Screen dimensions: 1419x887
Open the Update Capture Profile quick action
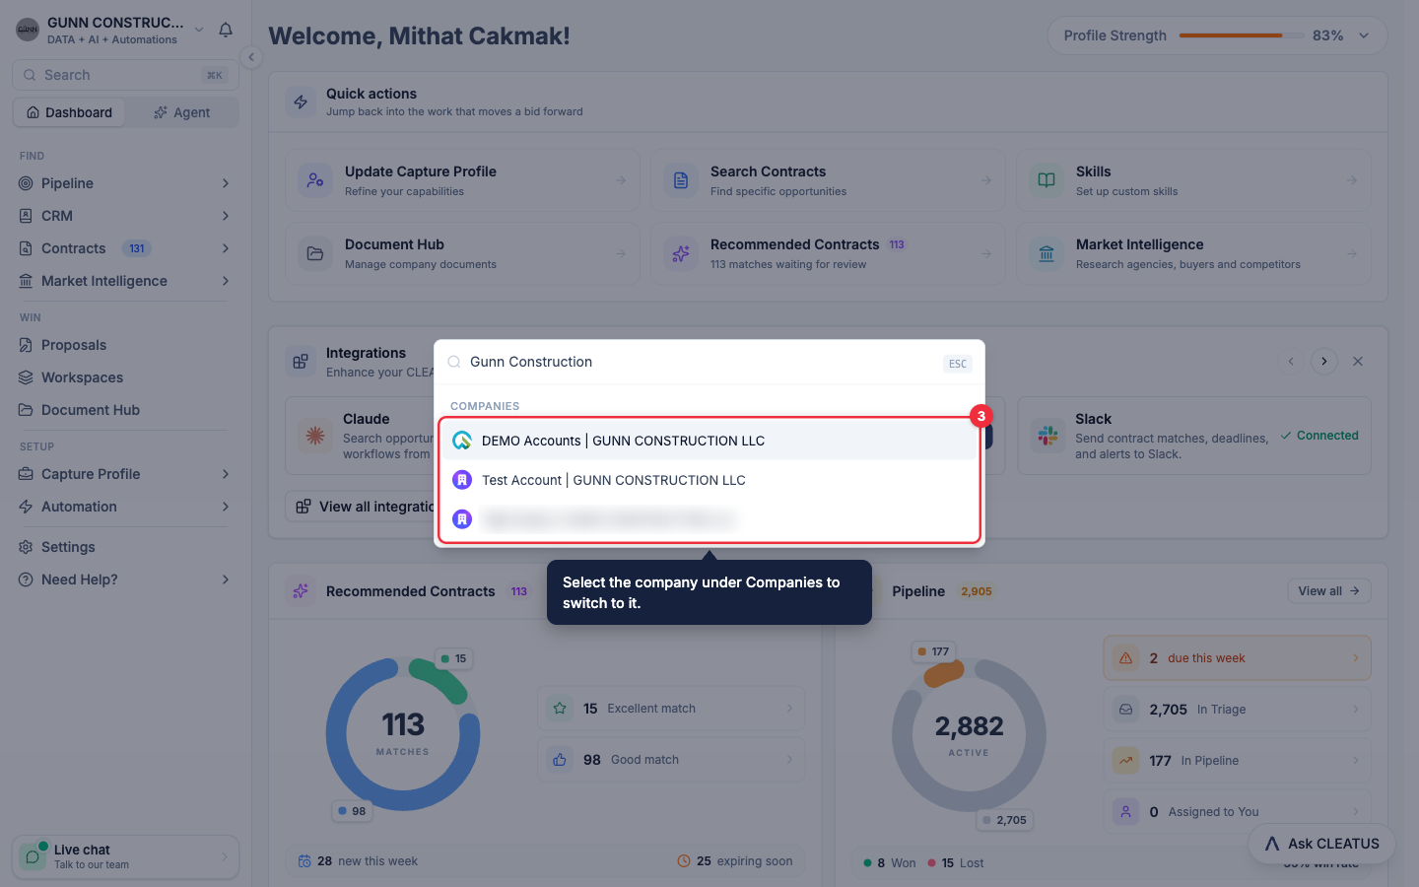pos(462,180)
